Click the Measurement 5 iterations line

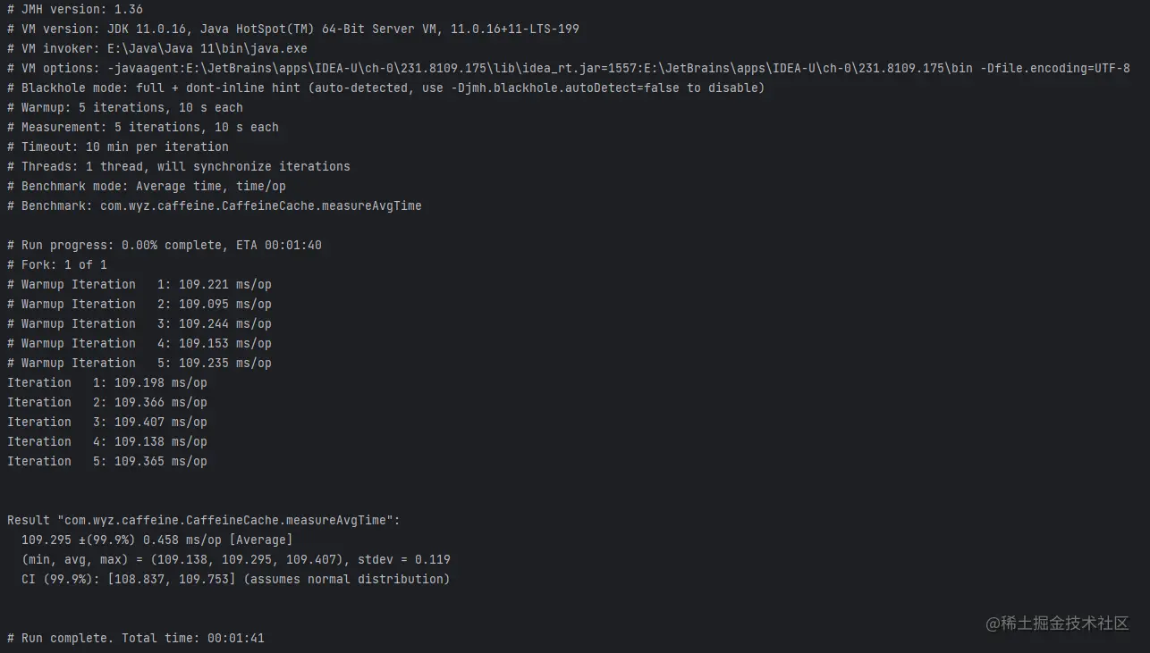tap(143, 127)
